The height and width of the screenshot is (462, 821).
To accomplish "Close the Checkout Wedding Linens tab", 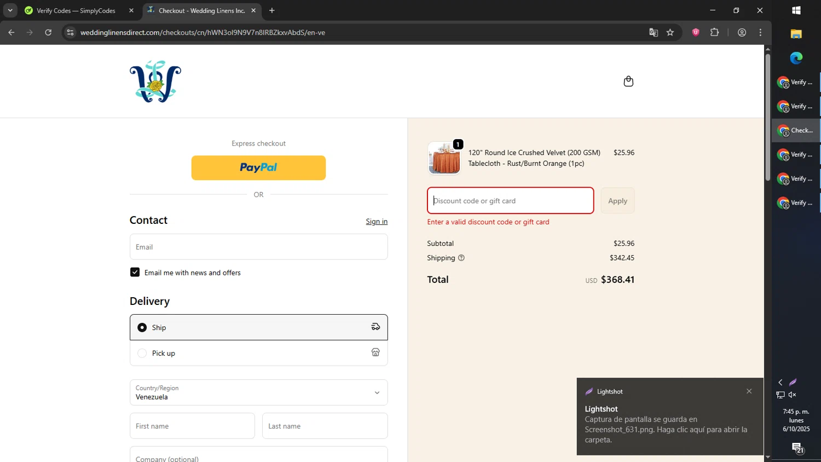I will click(x=253, y=10).
